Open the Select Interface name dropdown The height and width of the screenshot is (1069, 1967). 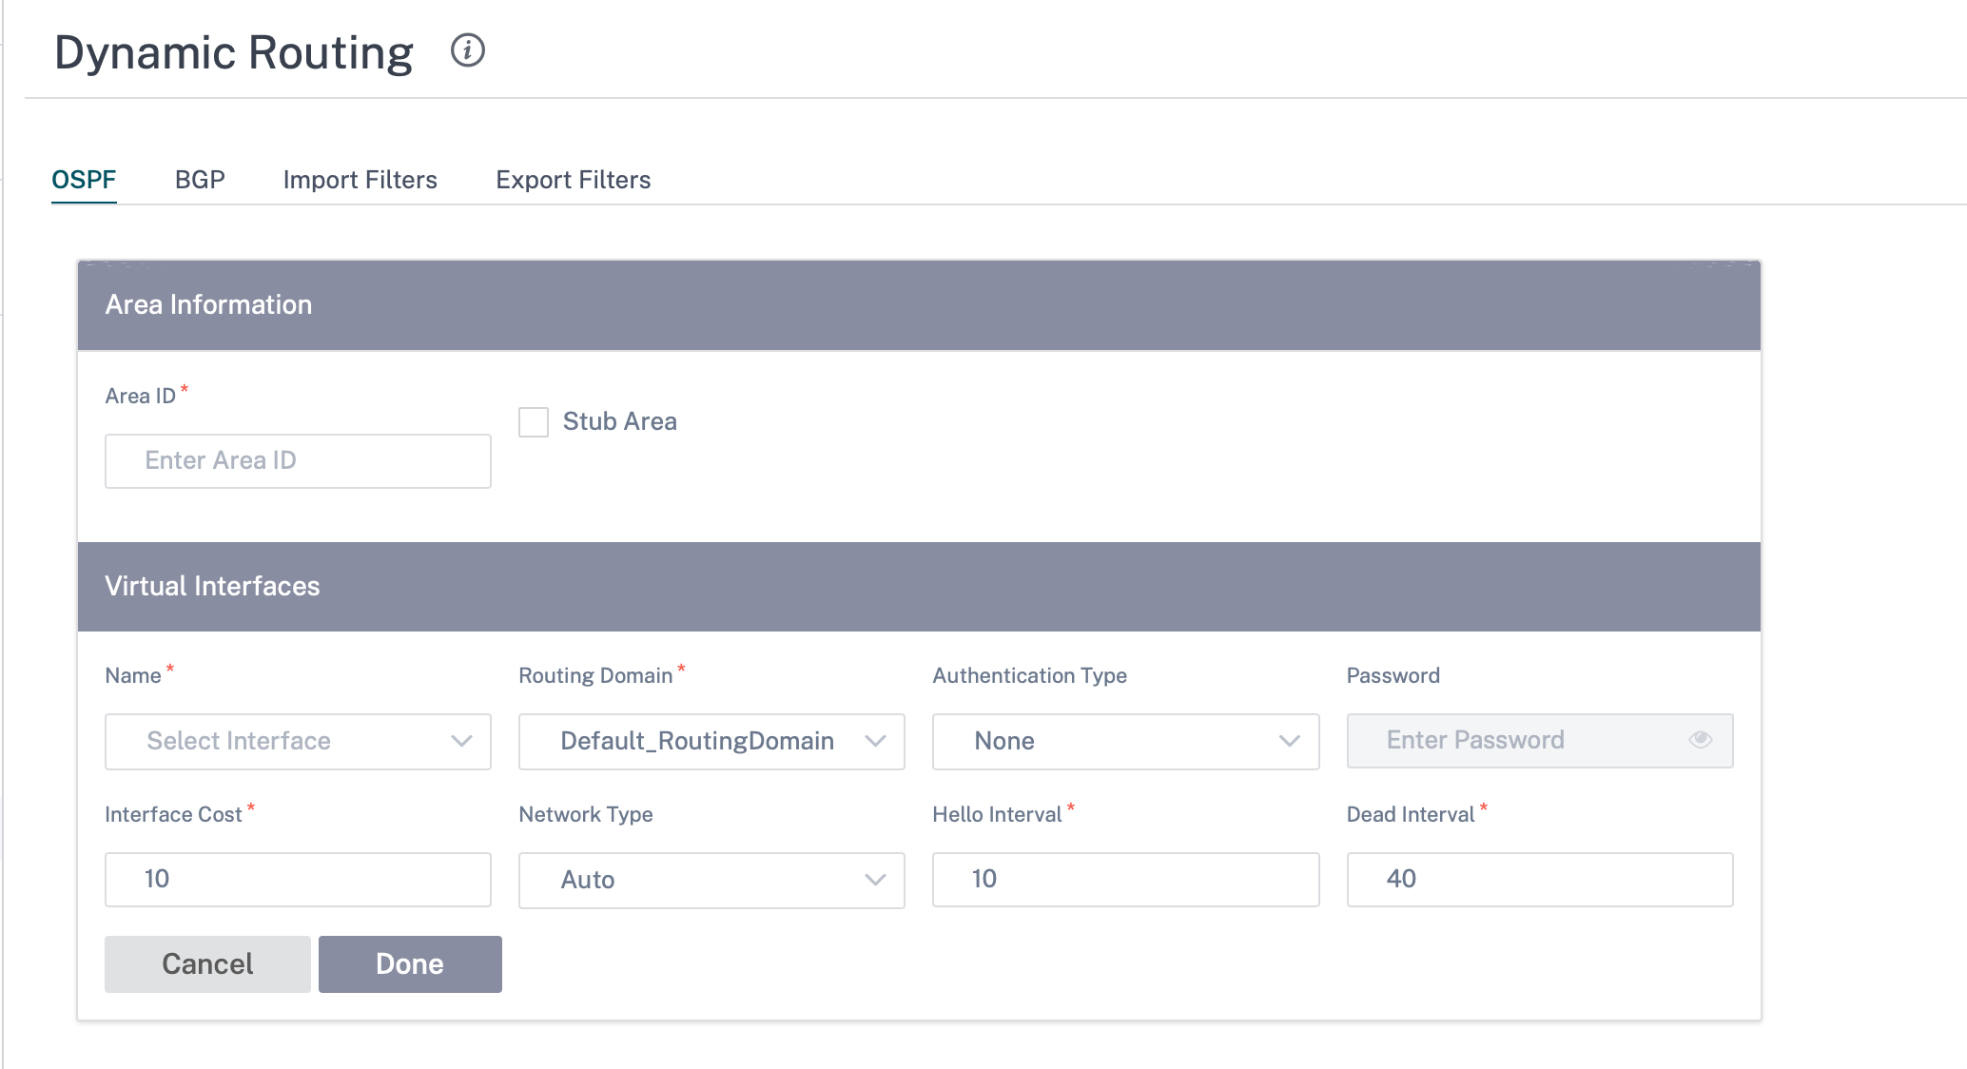coord(298,741)
